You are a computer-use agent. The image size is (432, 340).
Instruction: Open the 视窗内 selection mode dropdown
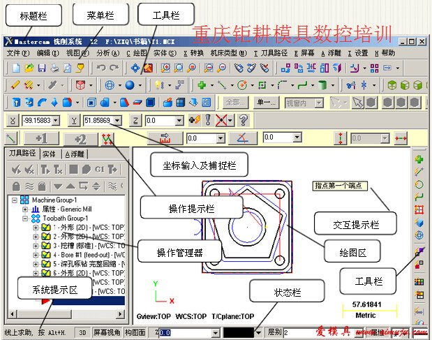[x=319, y=103]
